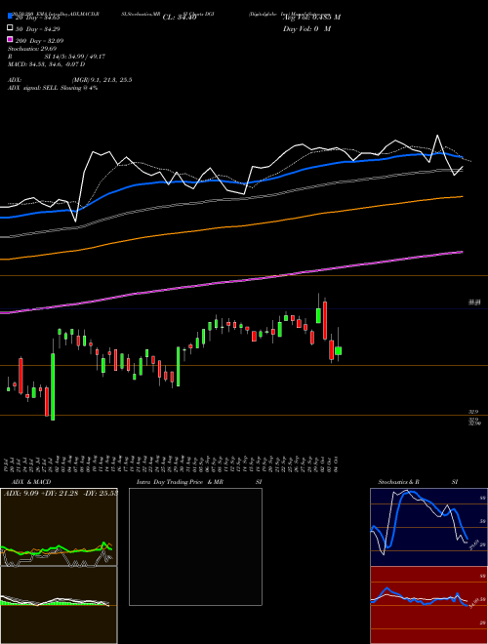Viewport: 488px width, 644px height.
Task: Click the 'Stochastics: 29.69' reading
Action: click(30, 49)
